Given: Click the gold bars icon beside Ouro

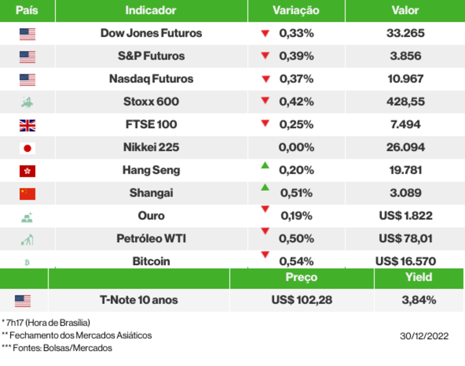Looking at the screenshot, I should pos(27,217).
